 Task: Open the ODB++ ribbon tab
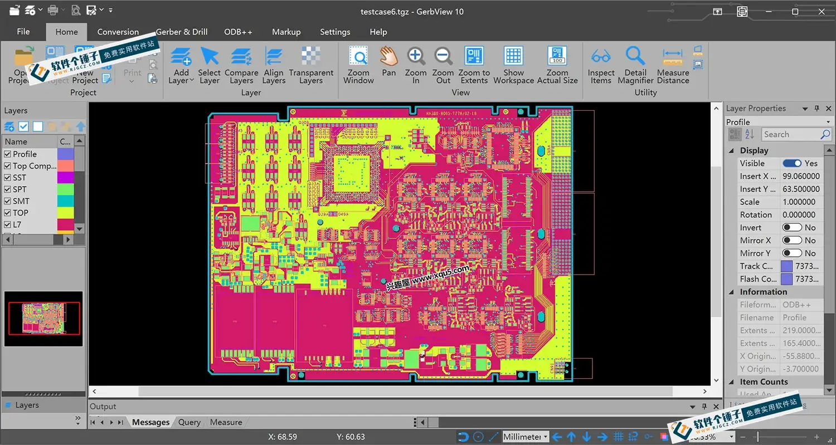(239, 32)
